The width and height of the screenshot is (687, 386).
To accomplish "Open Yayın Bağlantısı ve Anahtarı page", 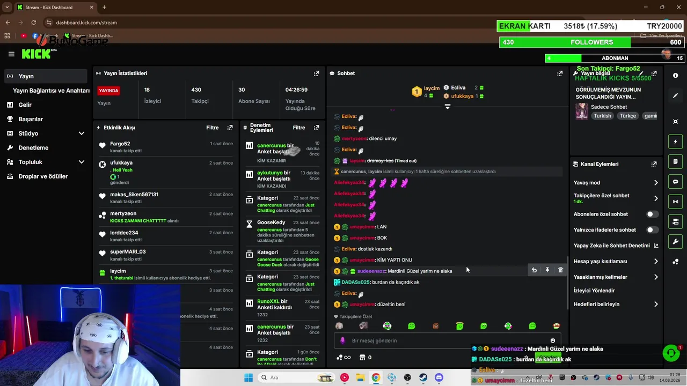I will pyautogui.click(x=51, y=91).
